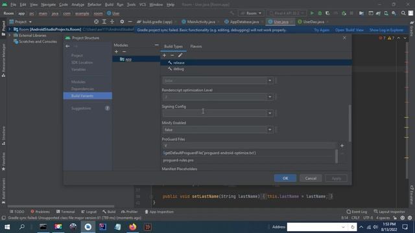Cancel the Project Structure dialog
This screenshot has height=233, width=415.
click(311, 178)
